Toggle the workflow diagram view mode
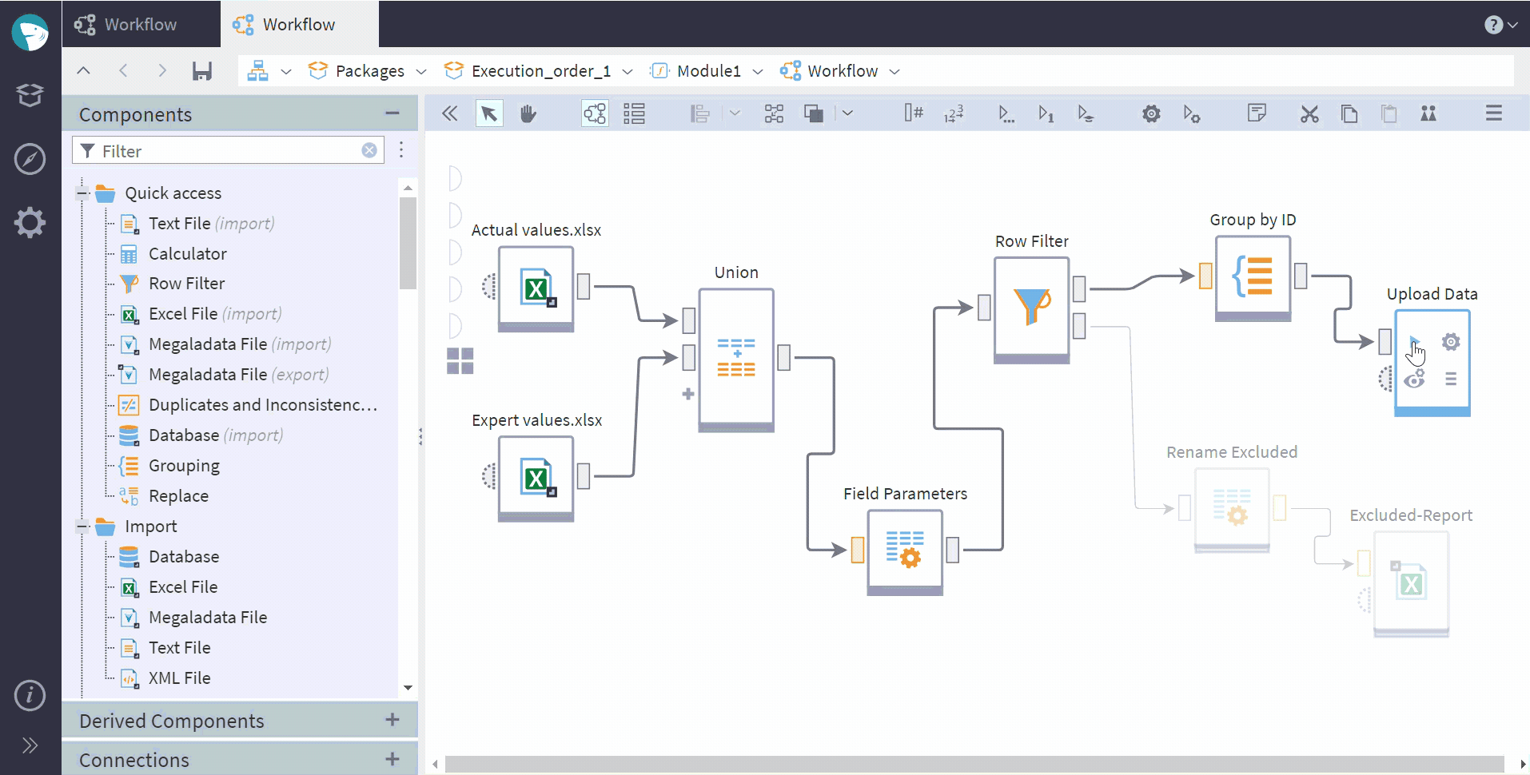 pyautogui.click(x=595, y=113)
